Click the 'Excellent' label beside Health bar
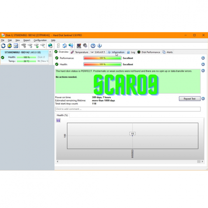 (128, 64)
